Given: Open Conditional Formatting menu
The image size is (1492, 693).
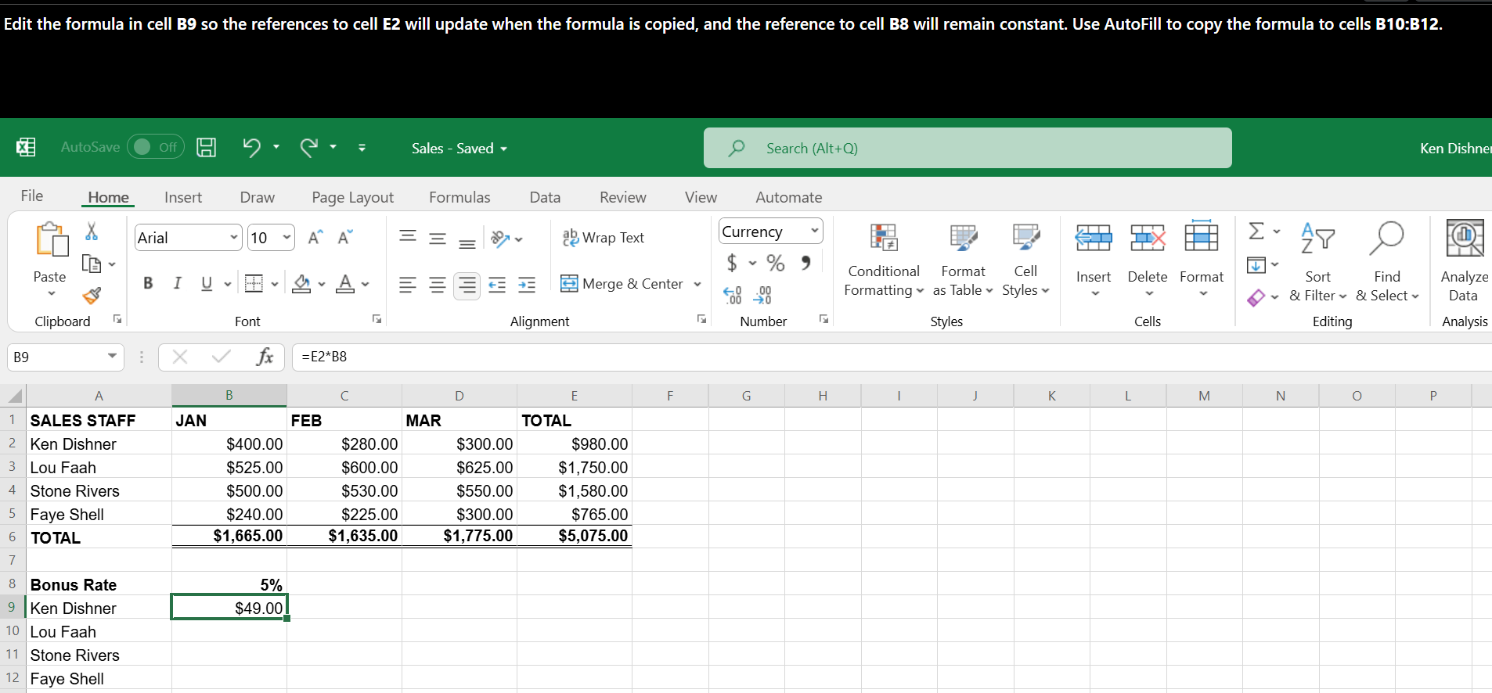Looking at the screenshot, I should (884, 261).
